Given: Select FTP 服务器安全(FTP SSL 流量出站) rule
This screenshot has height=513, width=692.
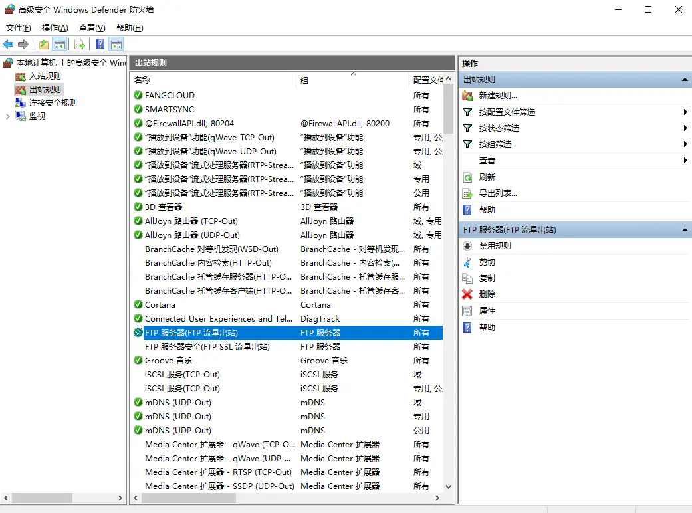Looking at the screenshot, I should [287, 347].
